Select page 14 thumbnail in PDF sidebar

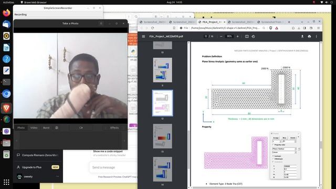162,169
